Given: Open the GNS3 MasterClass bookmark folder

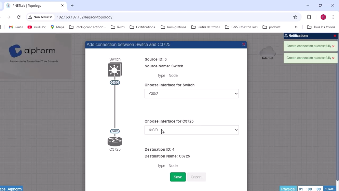Looking at the screenshot, I should (x=241, y=27).
